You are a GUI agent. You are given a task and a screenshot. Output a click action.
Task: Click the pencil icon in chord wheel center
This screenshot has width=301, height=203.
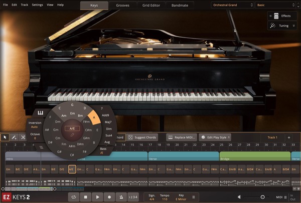(72, 135)
